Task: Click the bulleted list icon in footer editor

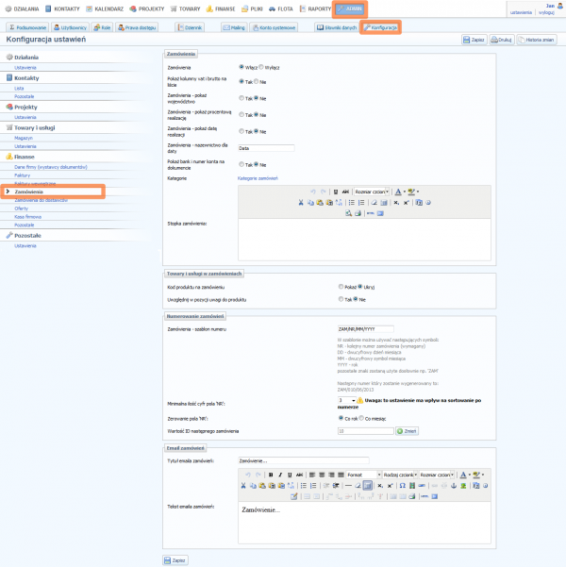Action: [350, 202]
